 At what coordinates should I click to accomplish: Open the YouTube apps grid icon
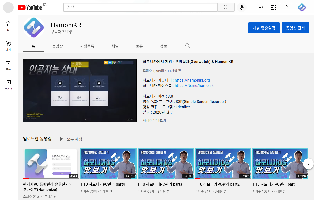coord(273,7)
